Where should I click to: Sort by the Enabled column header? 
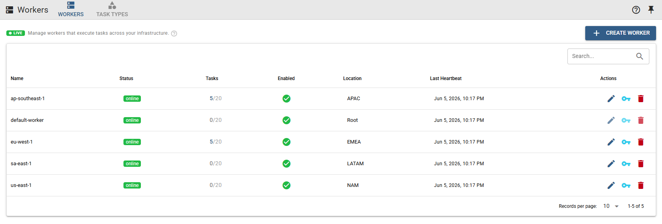tap(286, 78)
